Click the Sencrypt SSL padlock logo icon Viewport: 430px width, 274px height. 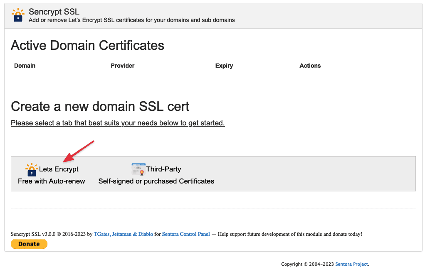[17, 15]
